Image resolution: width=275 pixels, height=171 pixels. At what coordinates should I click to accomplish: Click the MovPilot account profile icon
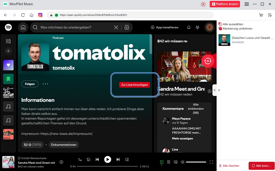pyautogui.click(x=203, y=4)
